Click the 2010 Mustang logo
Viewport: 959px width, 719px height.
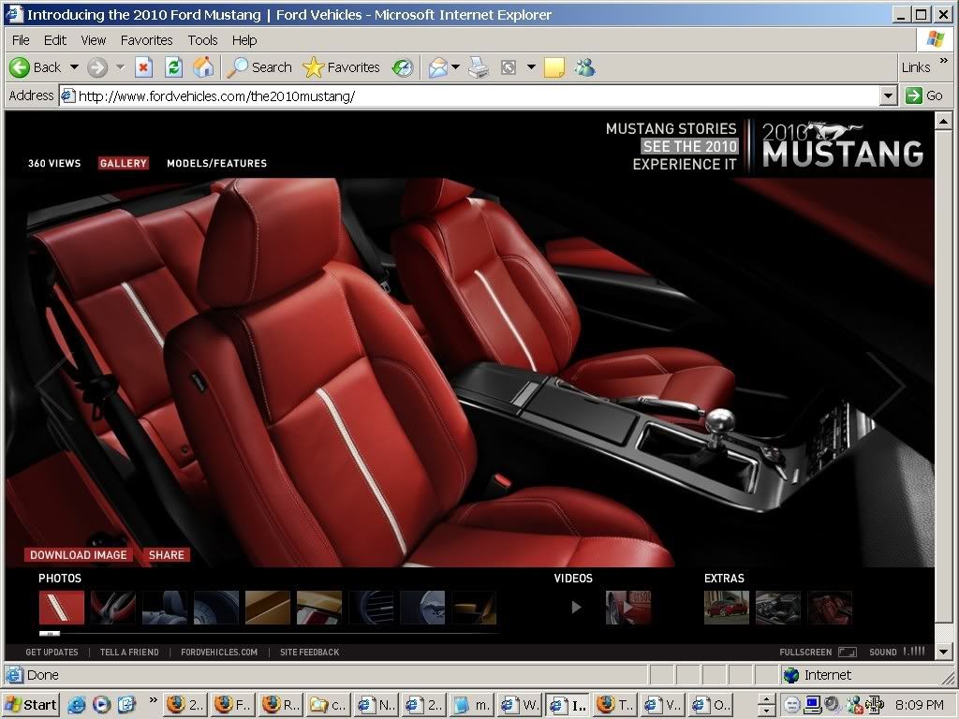pos(843,145)
